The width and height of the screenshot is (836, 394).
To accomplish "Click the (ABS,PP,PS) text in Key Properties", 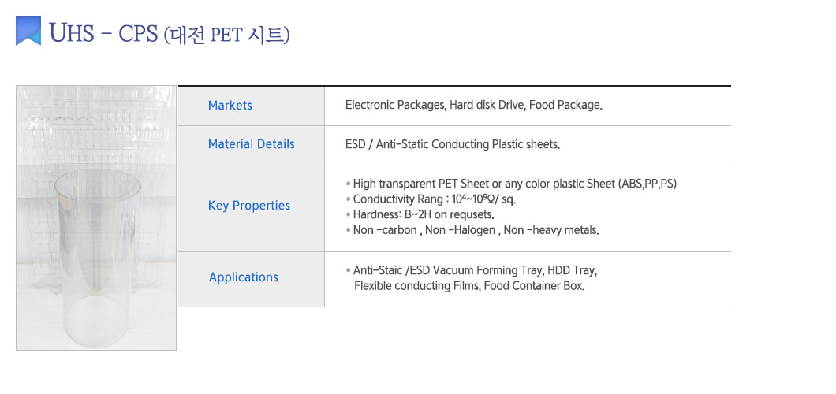I will 648,184.
